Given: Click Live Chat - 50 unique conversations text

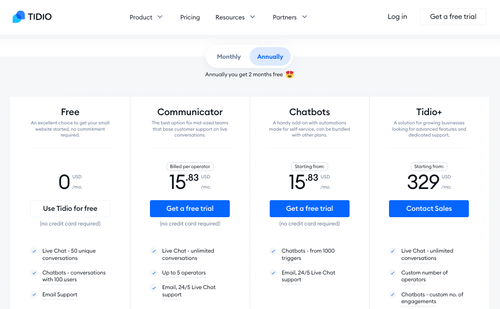Looking at the screenshot, I should [69, 255].
